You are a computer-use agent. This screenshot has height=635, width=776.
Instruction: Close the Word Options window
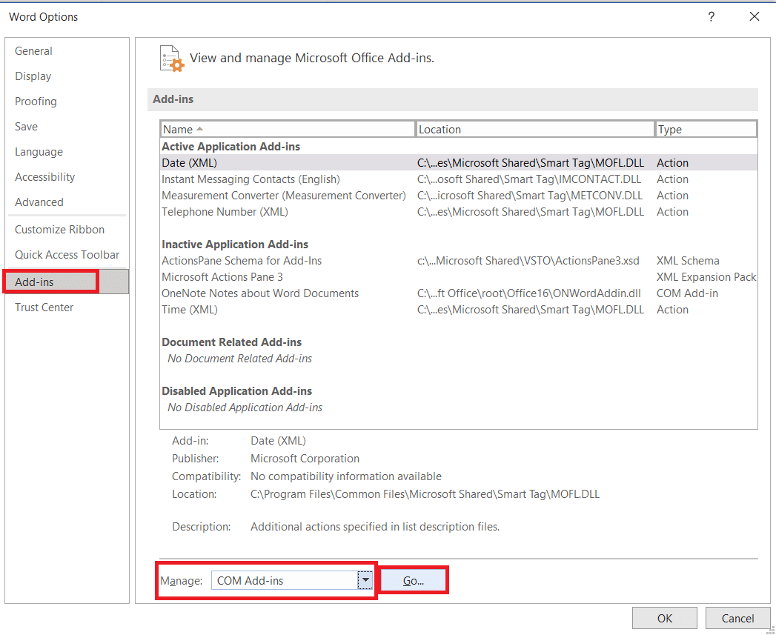(x=755, y=16)
